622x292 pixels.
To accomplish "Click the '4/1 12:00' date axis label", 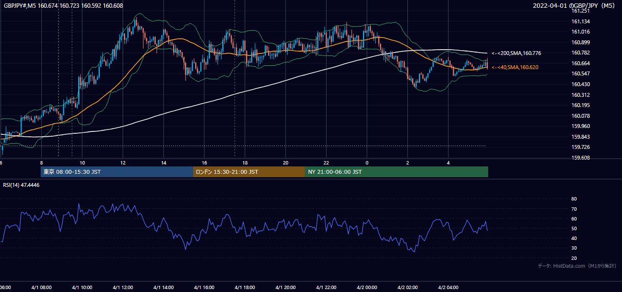I will [x=123, y=288].
